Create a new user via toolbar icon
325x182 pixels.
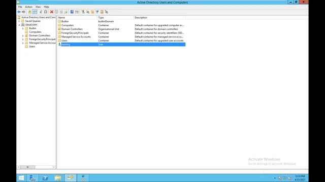pos(83,12)
